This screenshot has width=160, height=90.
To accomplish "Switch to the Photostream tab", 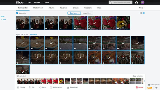I will (x=38, y=8).
